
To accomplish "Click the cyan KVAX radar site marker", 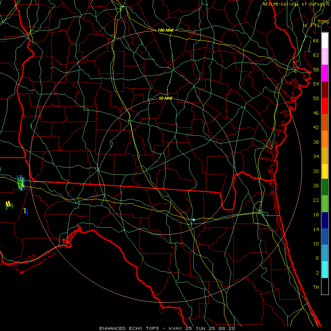I will 193,220.
